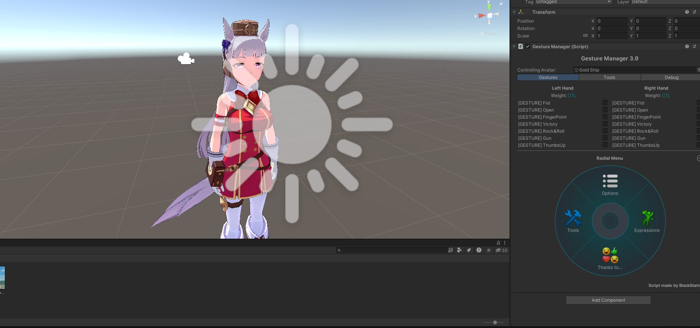Click the Rotation X input field

click(x=612, y=29)
